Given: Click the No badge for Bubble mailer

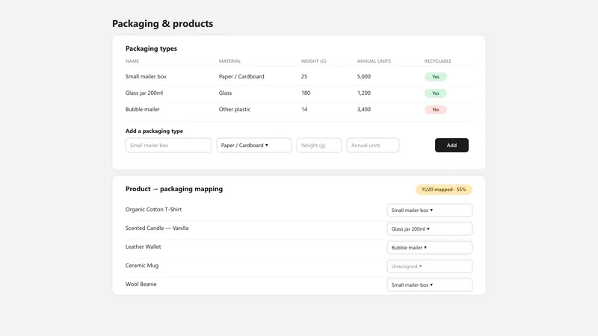Looking at the screenshot, I should [x=436, y=110].
